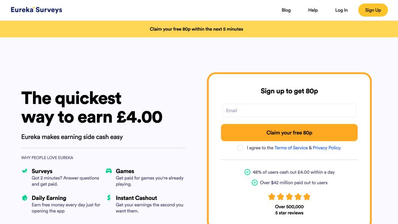This screenshot has height=224, width=398.
Task: Click the badge icon beside $42 million paid
Action: [x=255, y=182]
